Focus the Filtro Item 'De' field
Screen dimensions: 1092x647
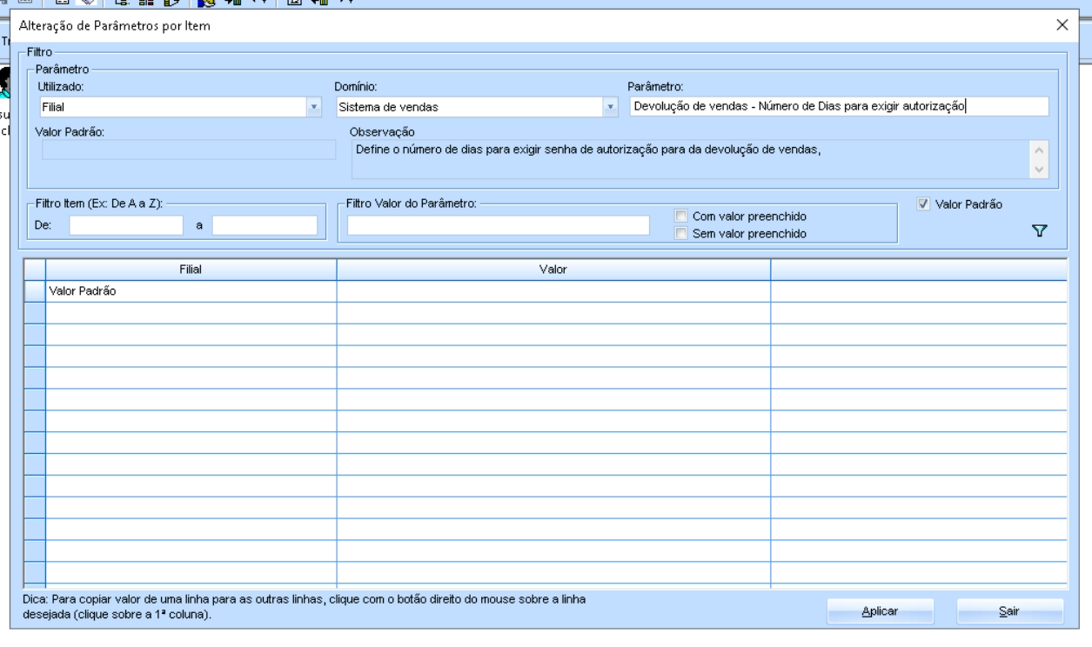(126, 225)
